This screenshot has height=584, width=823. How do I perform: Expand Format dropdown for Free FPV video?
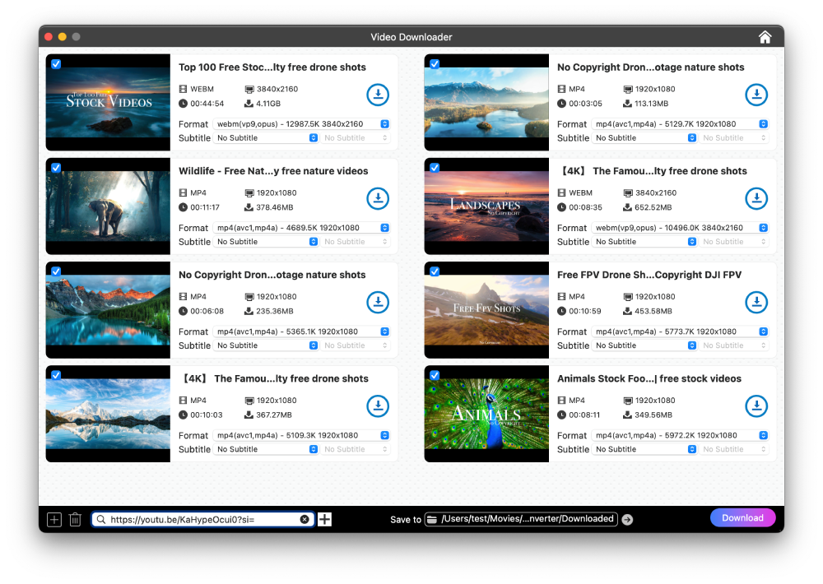(x=680, y=331)
